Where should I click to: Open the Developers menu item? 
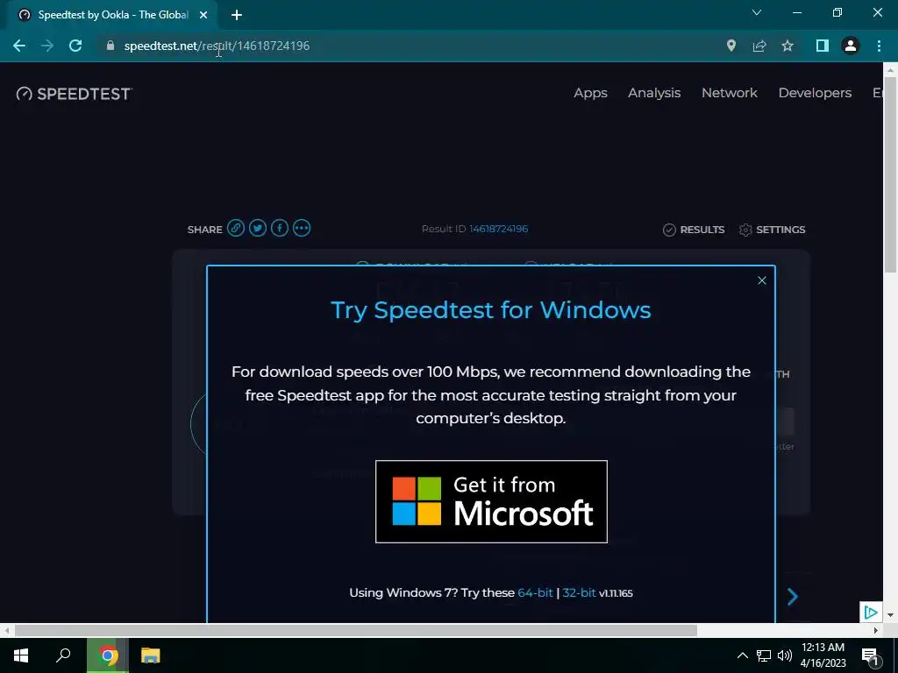point(815,93)
